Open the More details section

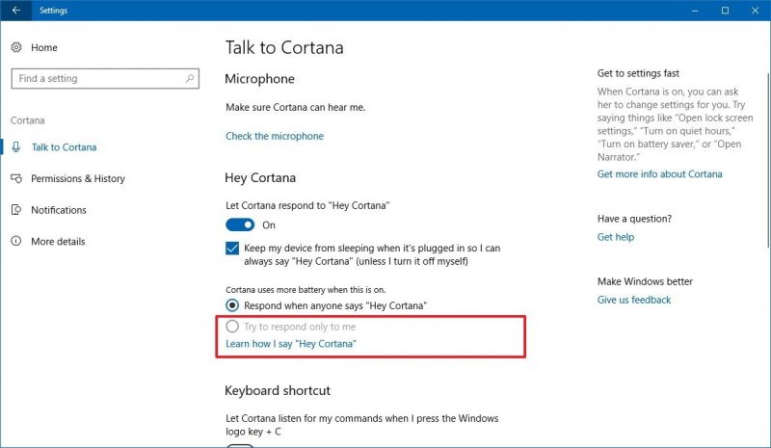[x=58, y=242]
